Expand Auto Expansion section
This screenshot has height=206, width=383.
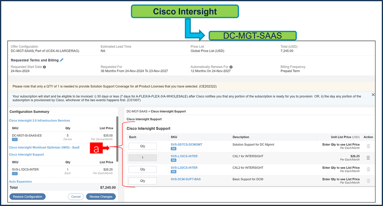point(21,182)
